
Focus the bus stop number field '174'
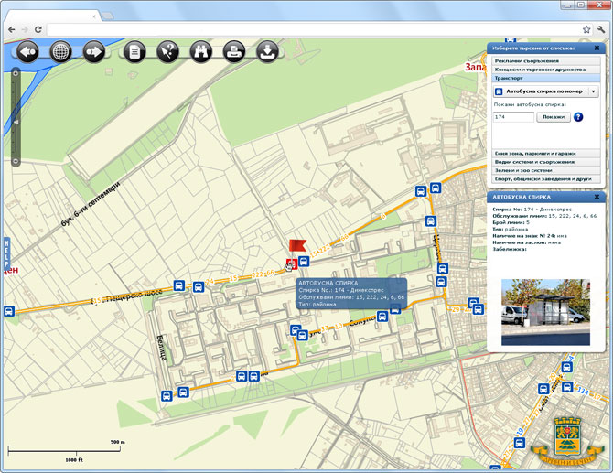click(513, 117)
